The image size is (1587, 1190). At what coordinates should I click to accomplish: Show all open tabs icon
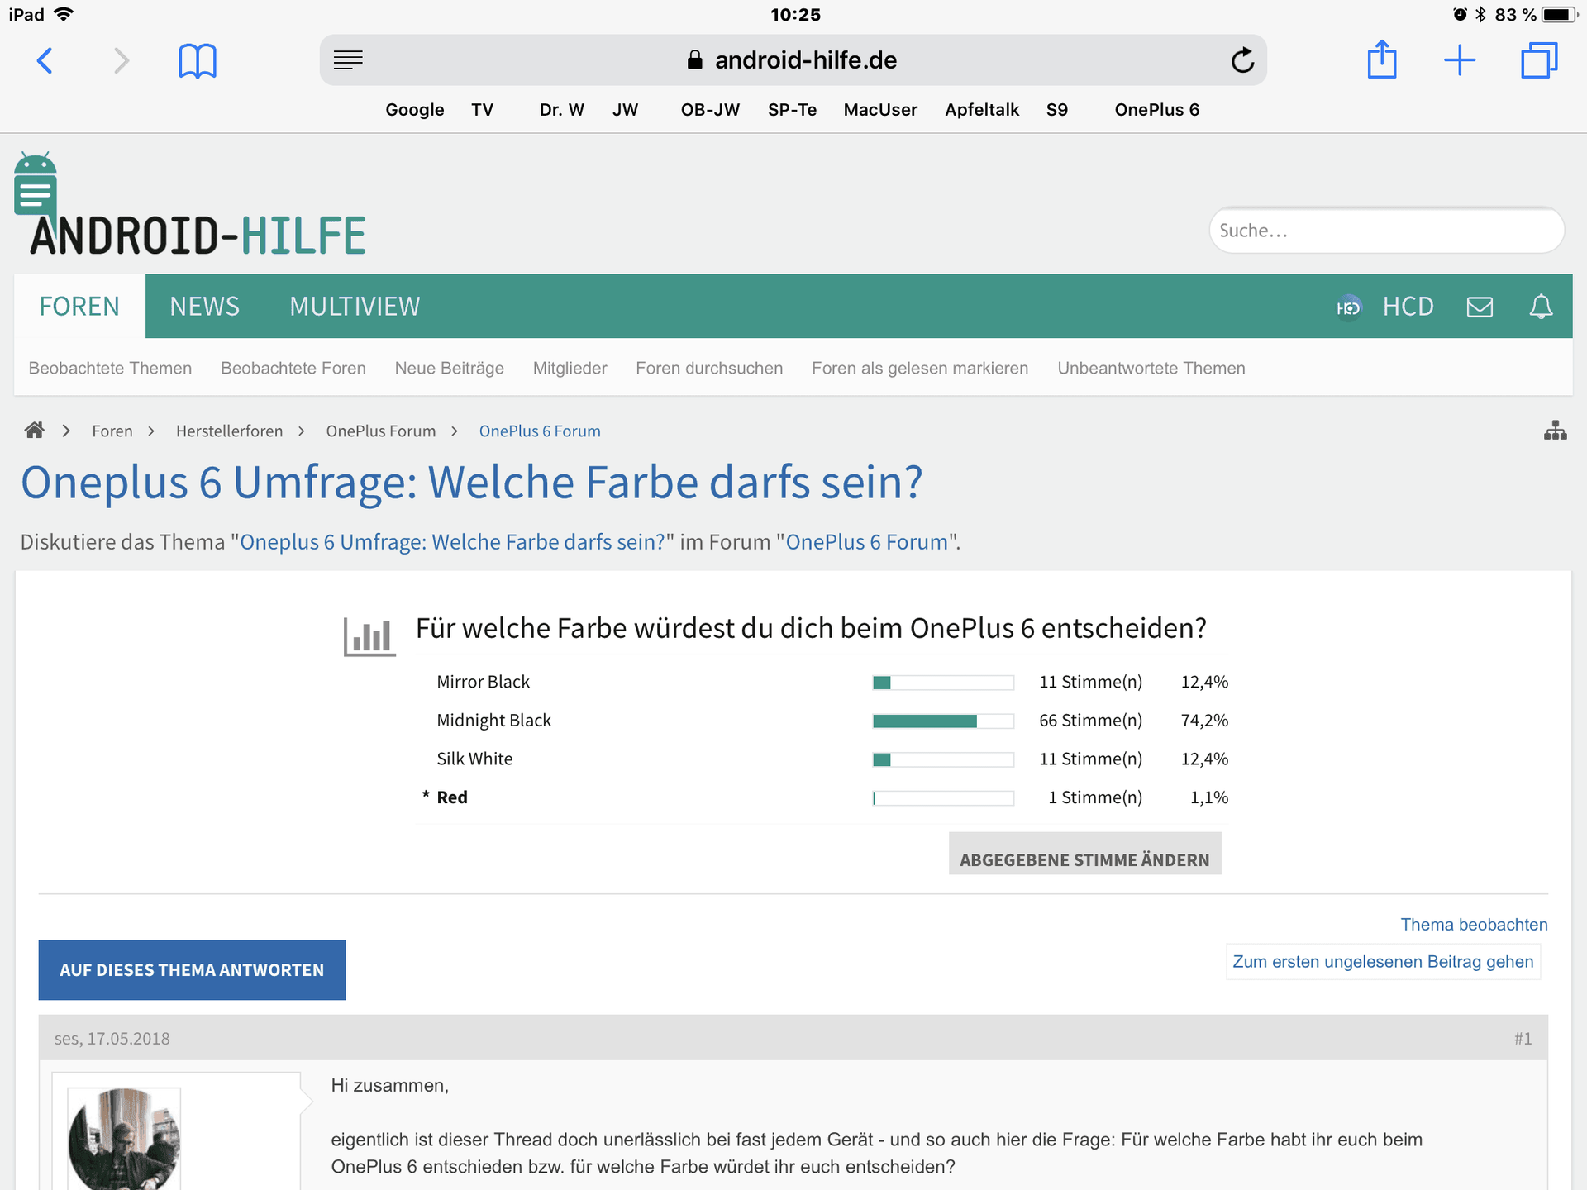(x=1539, y=60)
